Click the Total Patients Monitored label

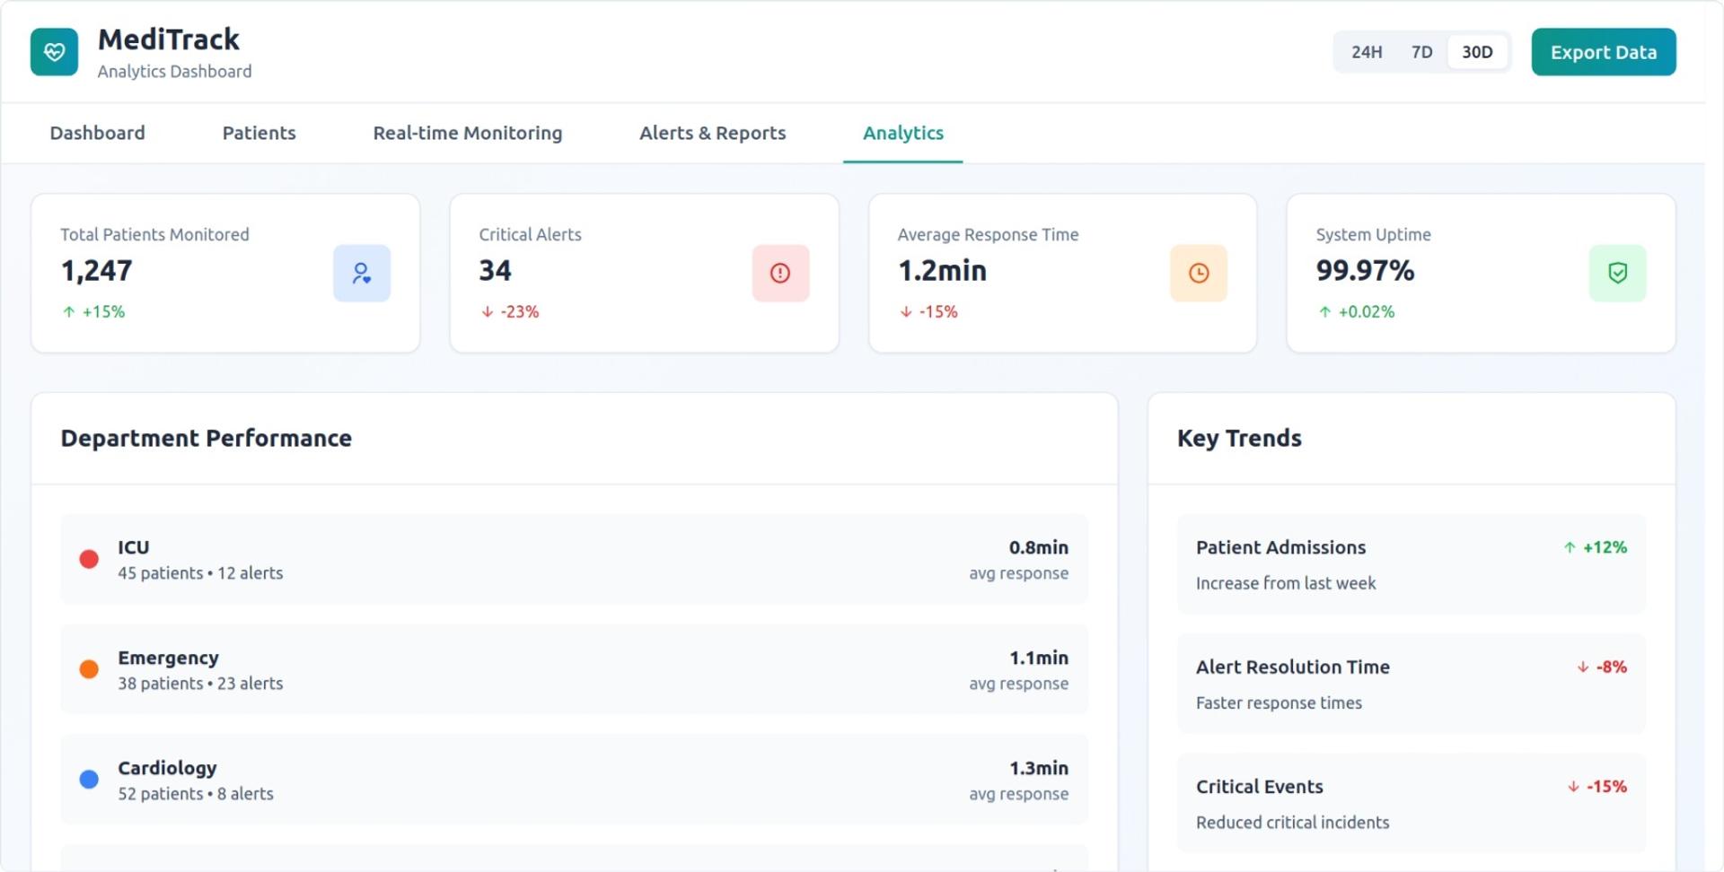coord(154,234)
